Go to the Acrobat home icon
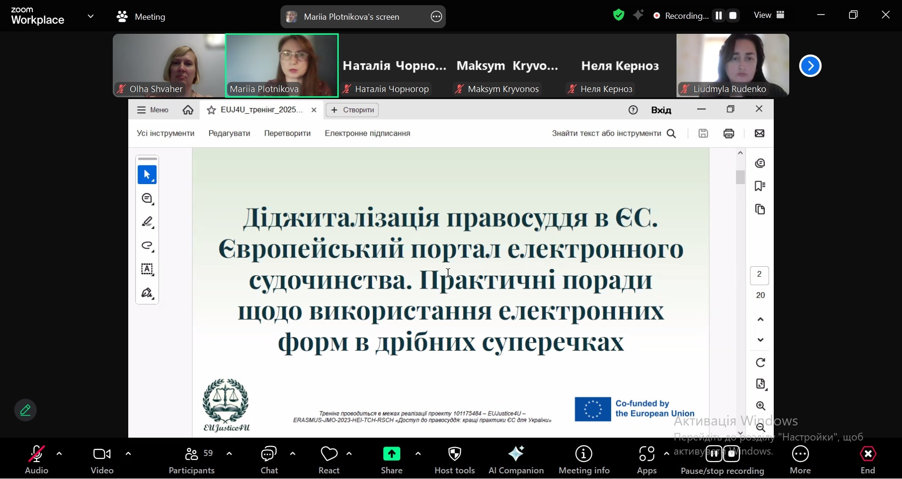This screenshot has width=902, height=479. tap(188, 110)
